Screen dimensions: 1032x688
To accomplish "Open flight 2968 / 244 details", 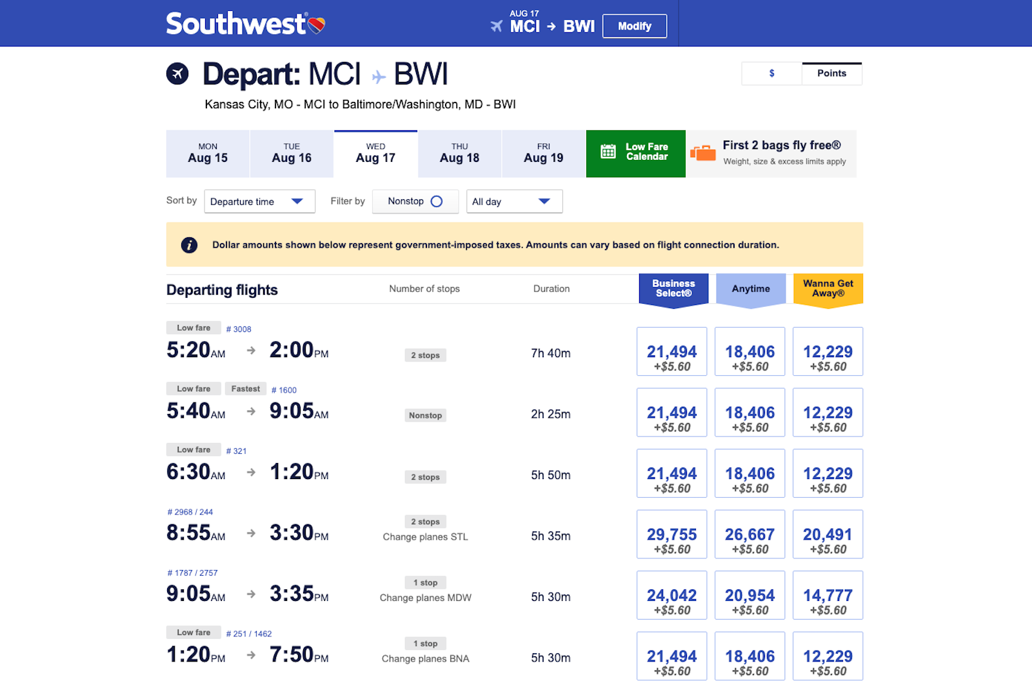I will coord(190,512).
